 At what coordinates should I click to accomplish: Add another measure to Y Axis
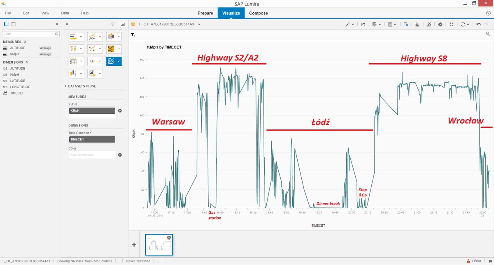[120, 111]
